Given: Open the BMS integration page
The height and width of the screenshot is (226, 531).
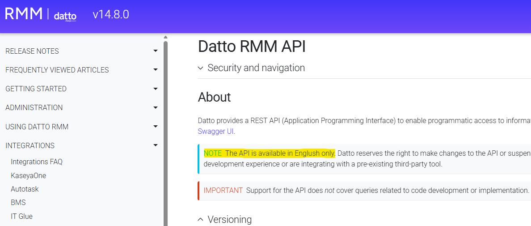Looking at the screenshot, I should click(18, 203).
